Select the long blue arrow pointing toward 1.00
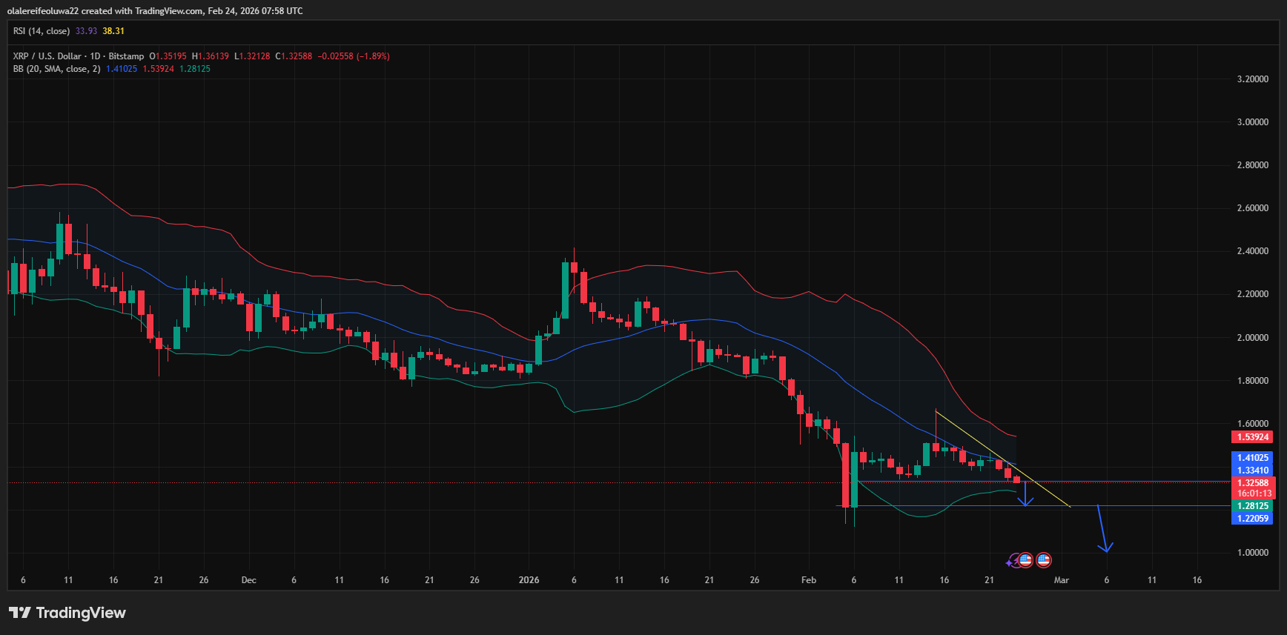The height and width of the screenshot is (635, 1287). pos(1102,529)
